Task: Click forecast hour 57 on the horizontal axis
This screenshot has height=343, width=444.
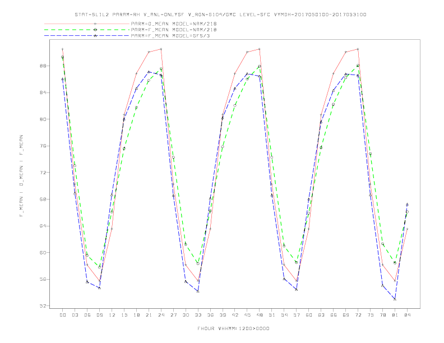Action: click(297, 315)
